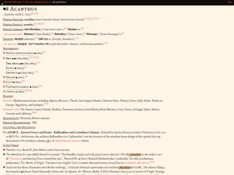Click the Artifice sub-entry

pos(12,73)
